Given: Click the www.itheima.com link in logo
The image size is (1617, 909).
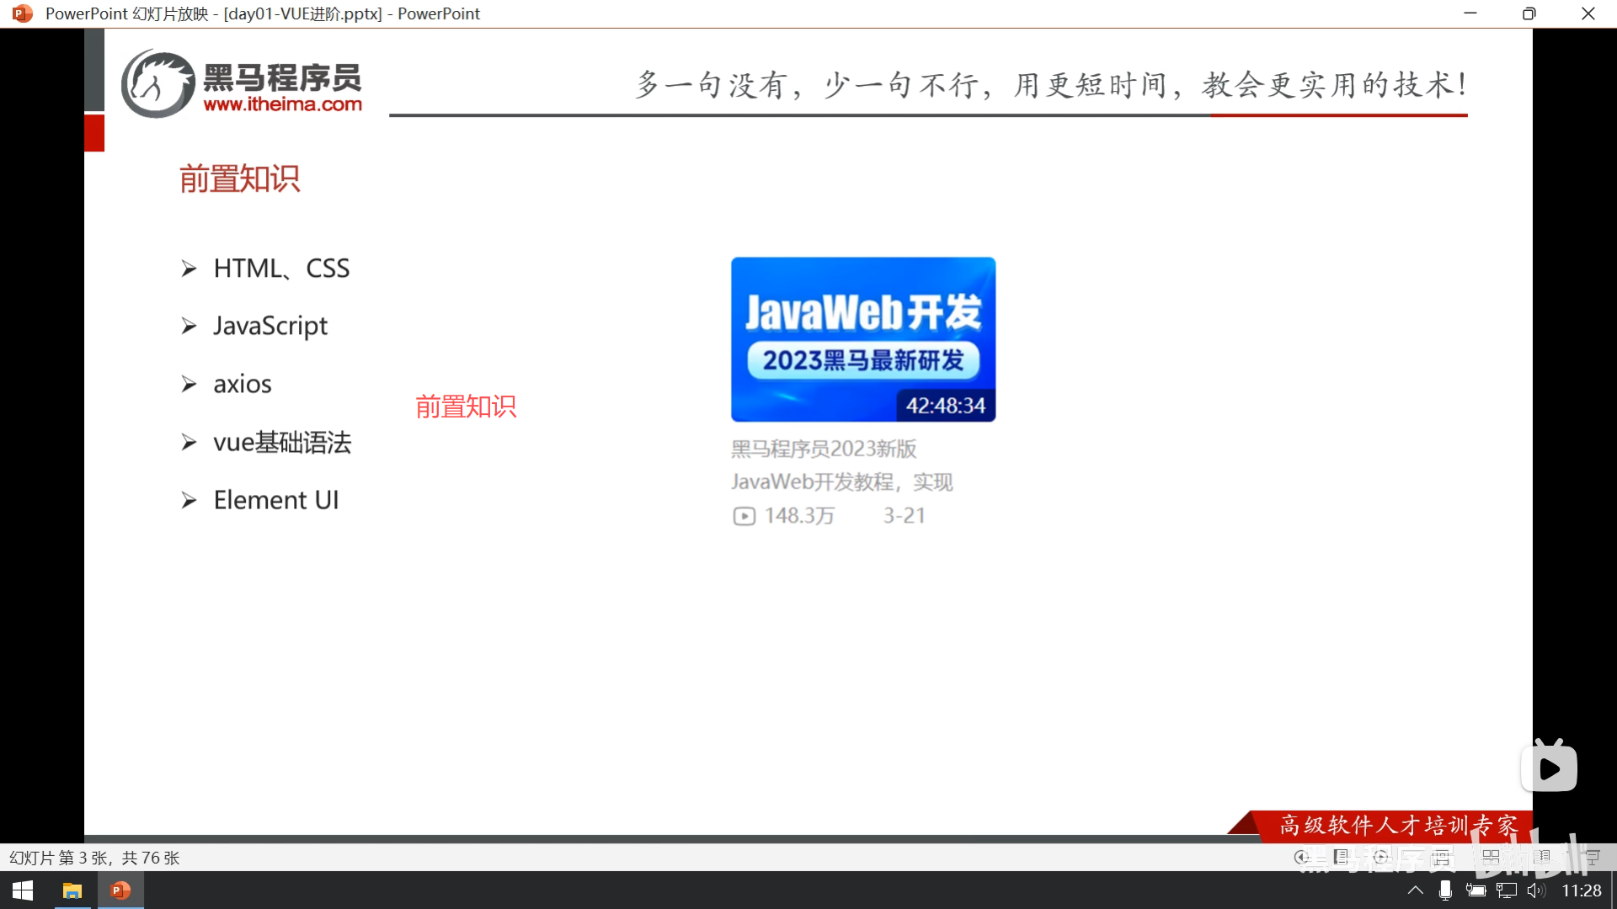Looking at the screenshot, I should click(x=282, y=104).
